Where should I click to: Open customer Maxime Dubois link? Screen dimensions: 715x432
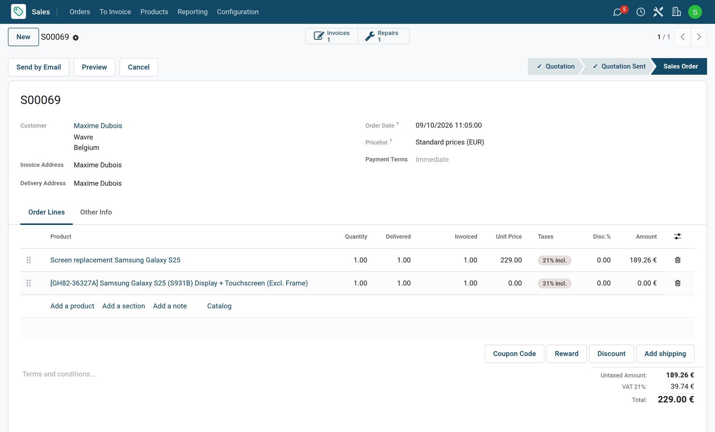coord(98,126)
